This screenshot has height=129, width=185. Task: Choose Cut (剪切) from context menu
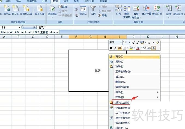135,57
